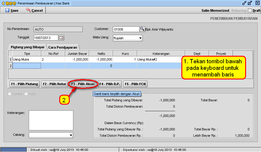Click the Cancel undo arrow icon
Viewport: 261px width, 152px height.
pos(28,10)
